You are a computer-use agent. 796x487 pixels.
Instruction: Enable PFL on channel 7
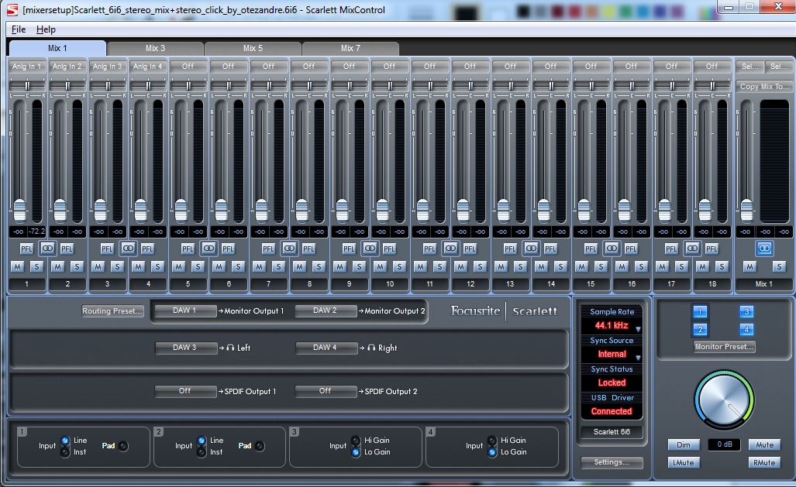[268, 249]
